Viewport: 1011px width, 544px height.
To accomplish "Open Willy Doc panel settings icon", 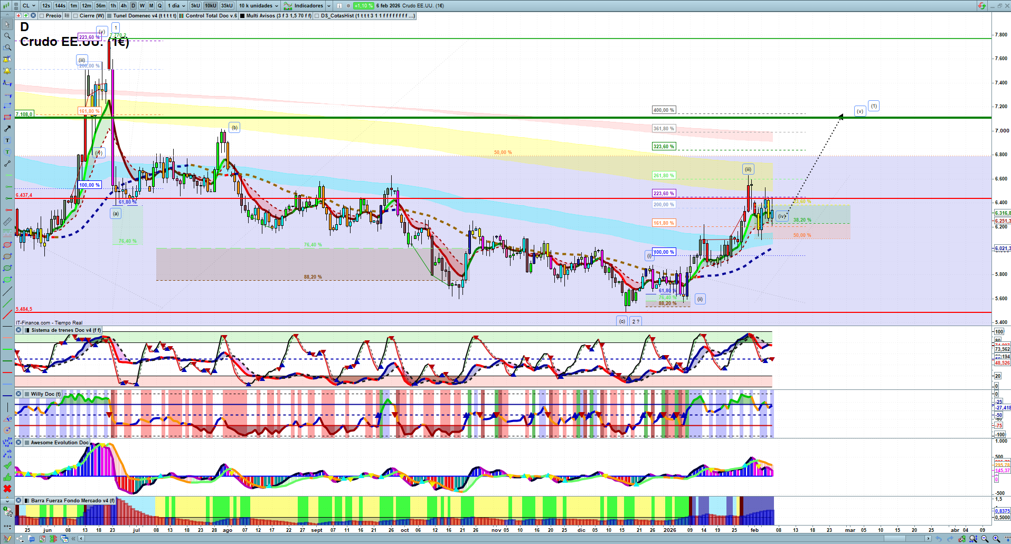I will pyautogui.click(x=27, y=394).
